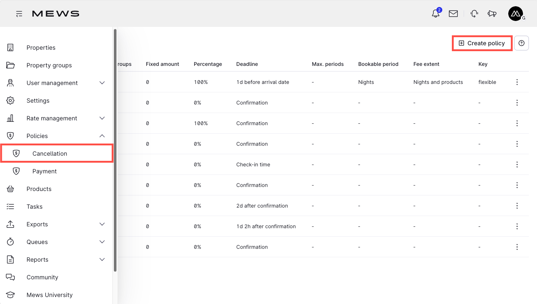The width and height of the screenshot is (537, 304).
Task: Open the announcements megaphone icon
Action: (x=492, y=14)
